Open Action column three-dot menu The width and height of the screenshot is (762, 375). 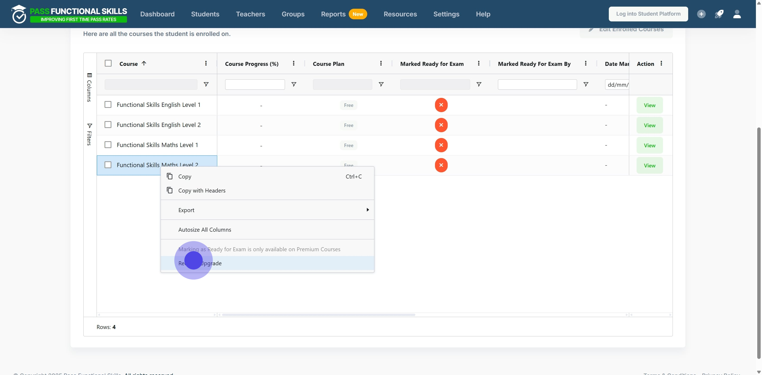[x=661, y=63]
